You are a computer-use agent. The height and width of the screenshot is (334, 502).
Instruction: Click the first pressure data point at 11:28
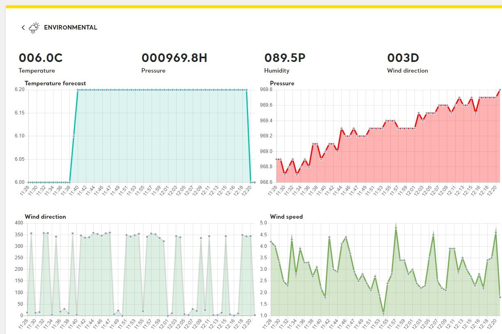click(276, 159)
